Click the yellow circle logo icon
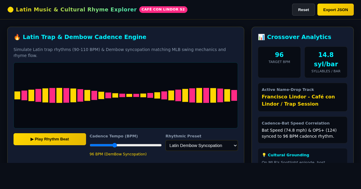This screenshot has width=361, height=189. [x=11, y=10]
